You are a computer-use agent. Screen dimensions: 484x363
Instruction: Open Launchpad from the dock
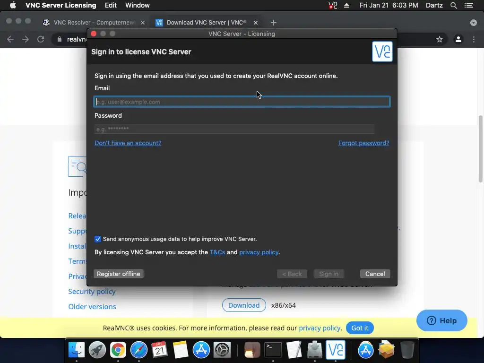coord(97,350)
